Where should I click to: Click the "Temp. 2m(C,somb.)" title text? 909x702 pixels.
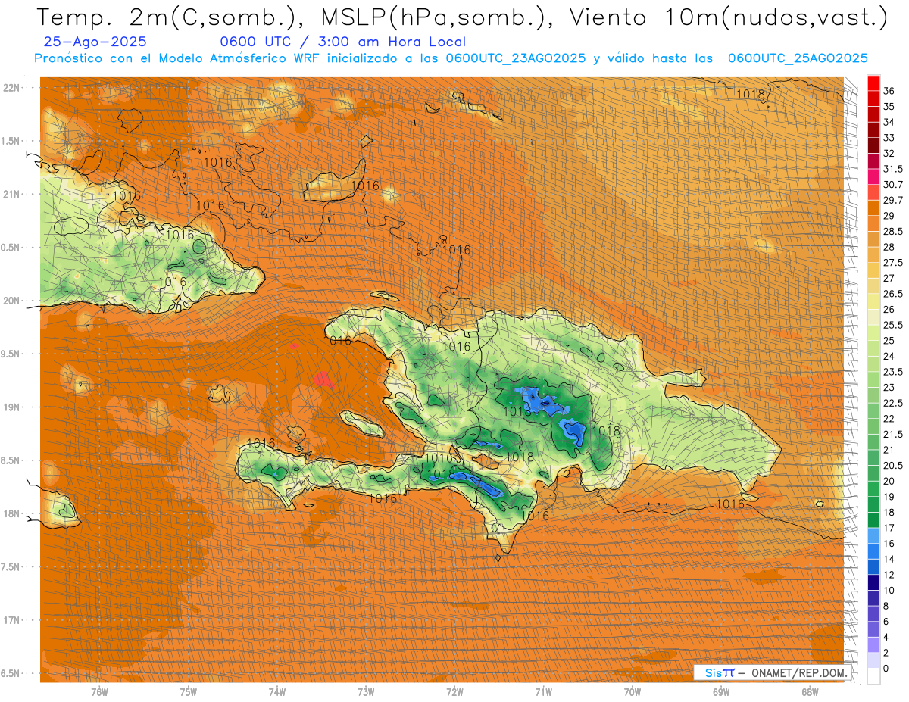click(x=170, y=17)
